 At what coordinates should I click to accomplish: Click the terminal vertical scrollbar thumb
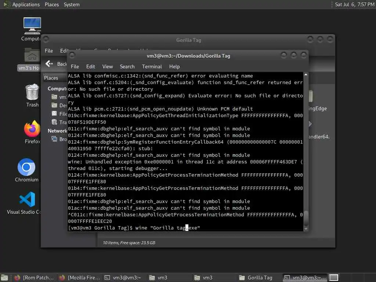(x=306, y=218)
